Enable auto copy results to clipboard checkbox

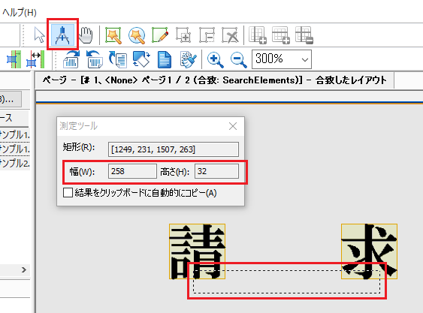(68, 193)
